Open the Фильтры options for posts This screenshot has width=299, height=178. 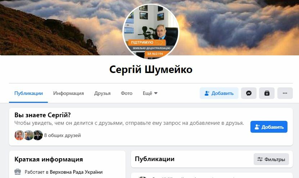tap(271, 159)
